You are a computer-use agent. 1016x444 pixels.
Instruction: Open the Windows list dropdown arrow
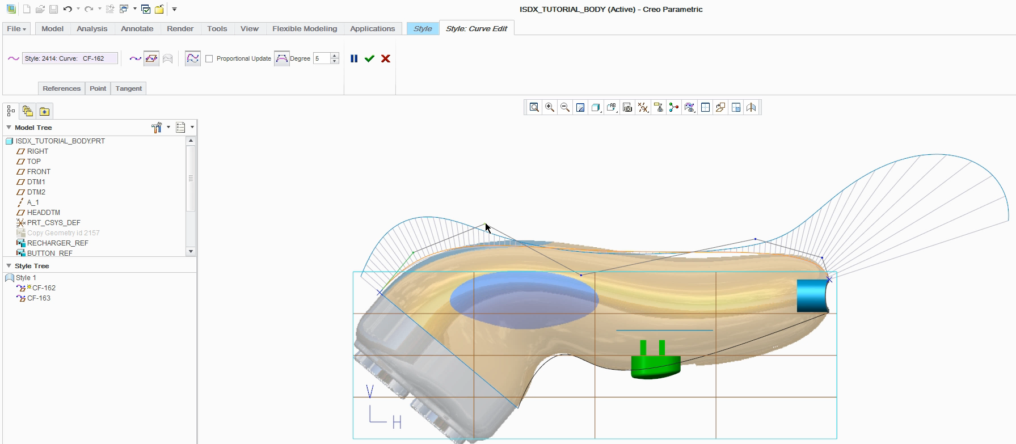135,9
